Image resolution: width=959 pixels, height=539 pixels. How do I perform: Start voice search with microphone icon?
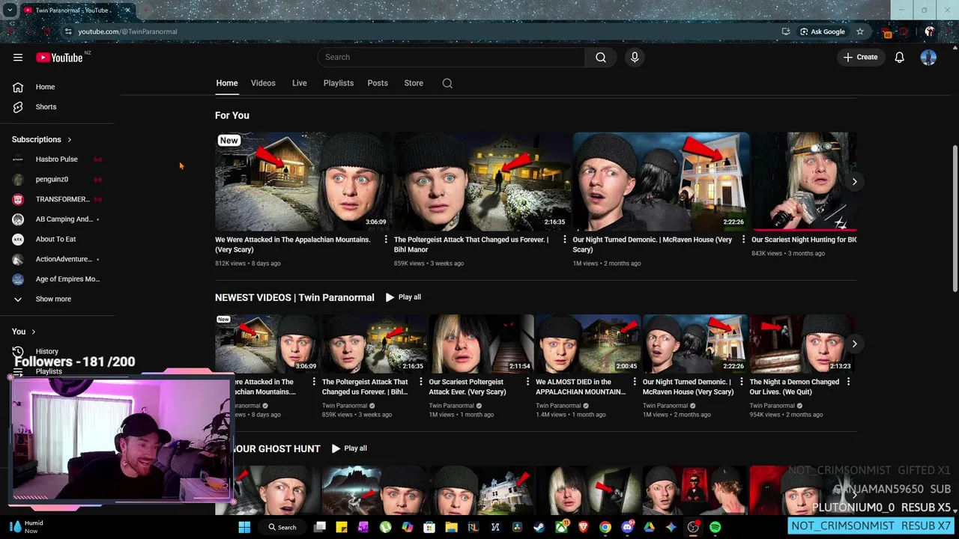pos(635,57)
